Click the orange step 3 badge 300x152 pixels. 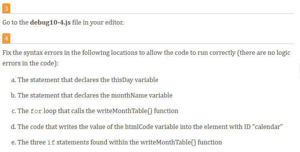[6, 9]
